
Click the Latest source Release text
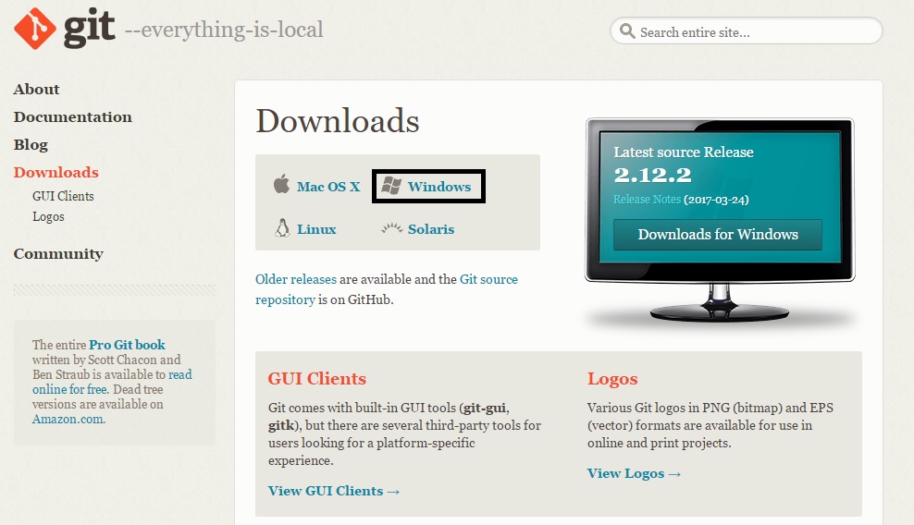683,153
